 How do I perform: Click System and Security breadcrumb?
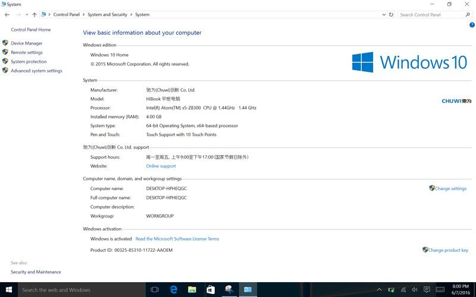(x=108, y=14)
